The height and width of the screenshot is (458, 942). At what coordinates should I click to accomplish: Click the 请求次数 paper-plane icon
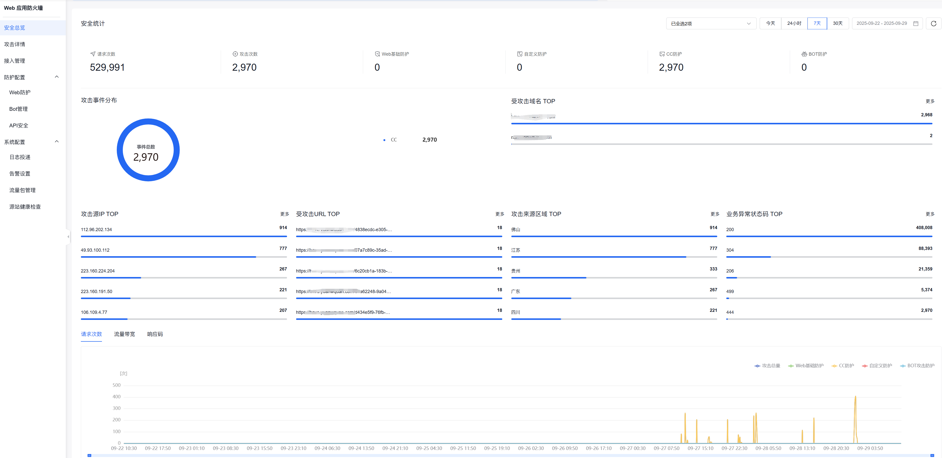tap(92, 54)
